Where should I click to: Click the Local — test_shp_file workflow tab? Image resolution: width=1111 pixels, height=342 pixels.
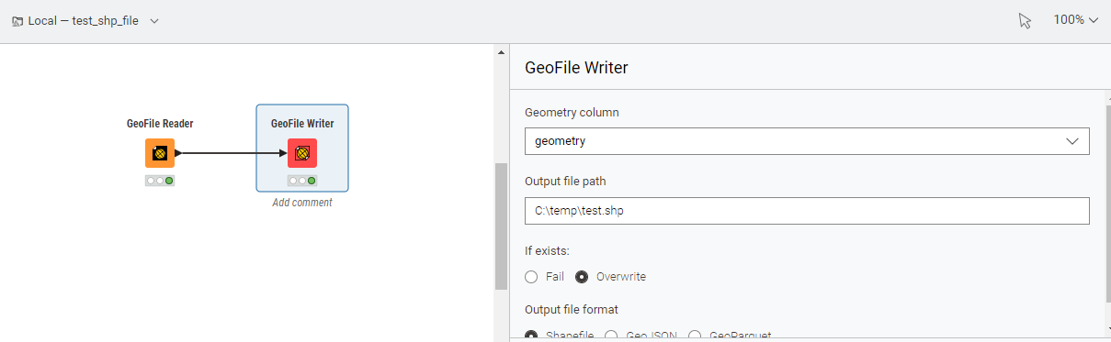85,20
